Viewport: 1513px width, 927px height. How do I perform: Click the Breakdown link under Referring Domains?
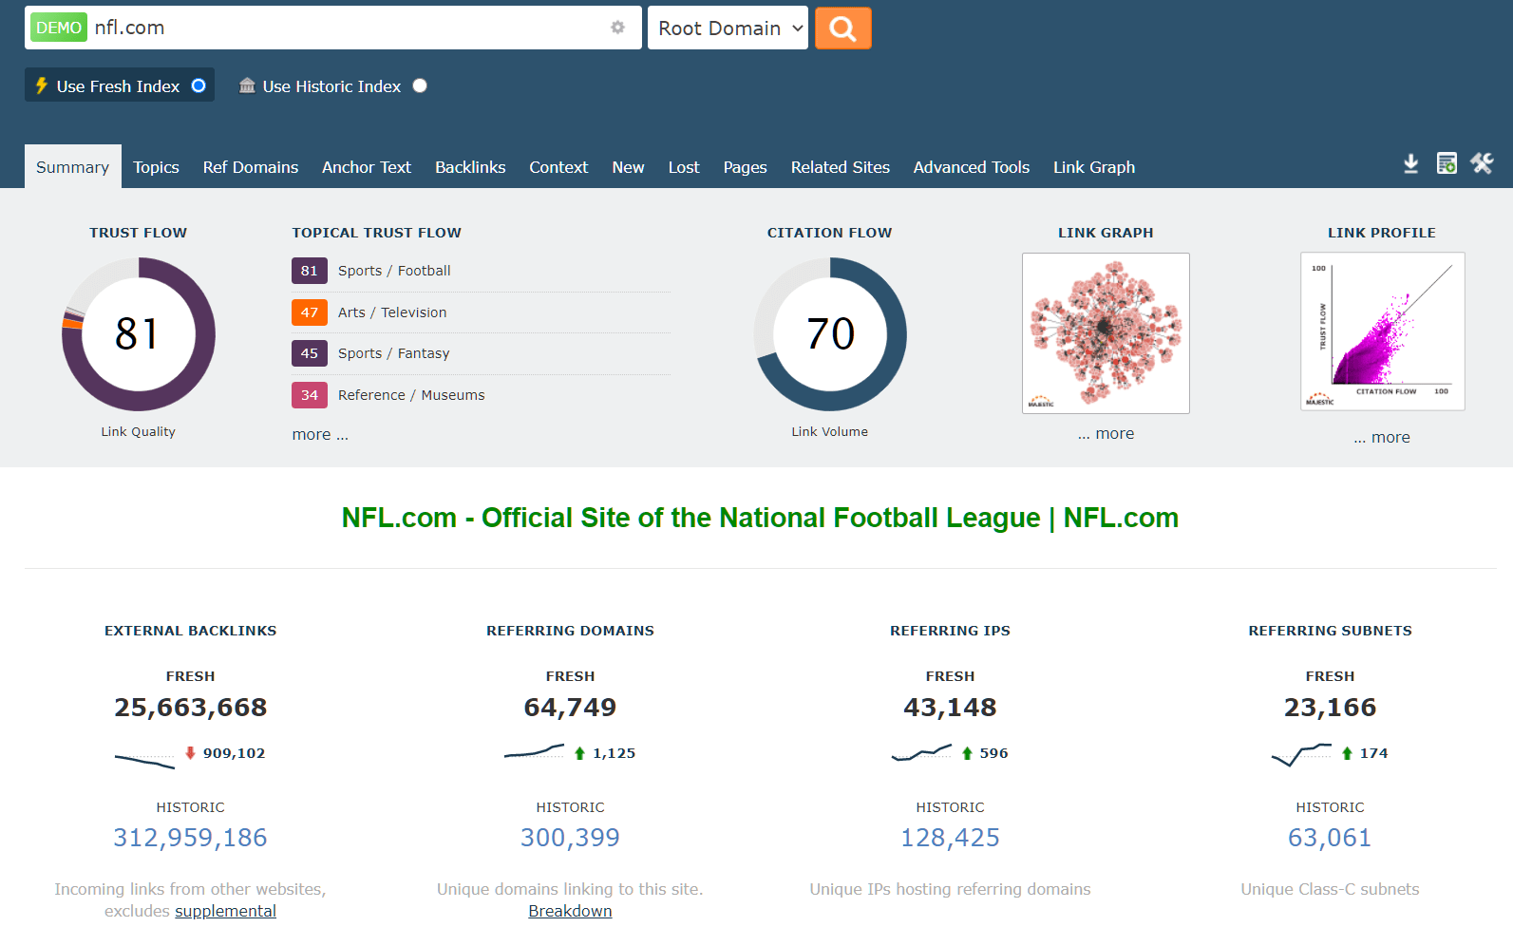570,911
